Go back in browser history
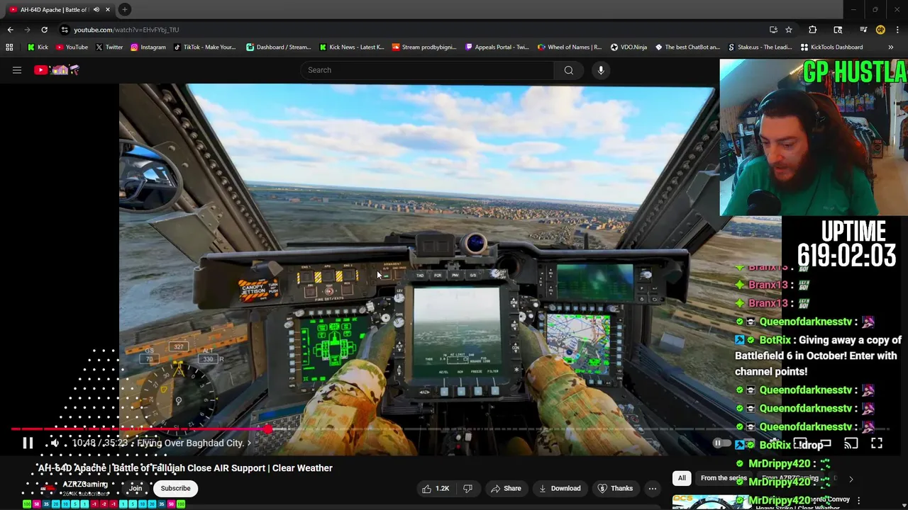The width and height of the screenshot is (908, 510). point(10,30)
